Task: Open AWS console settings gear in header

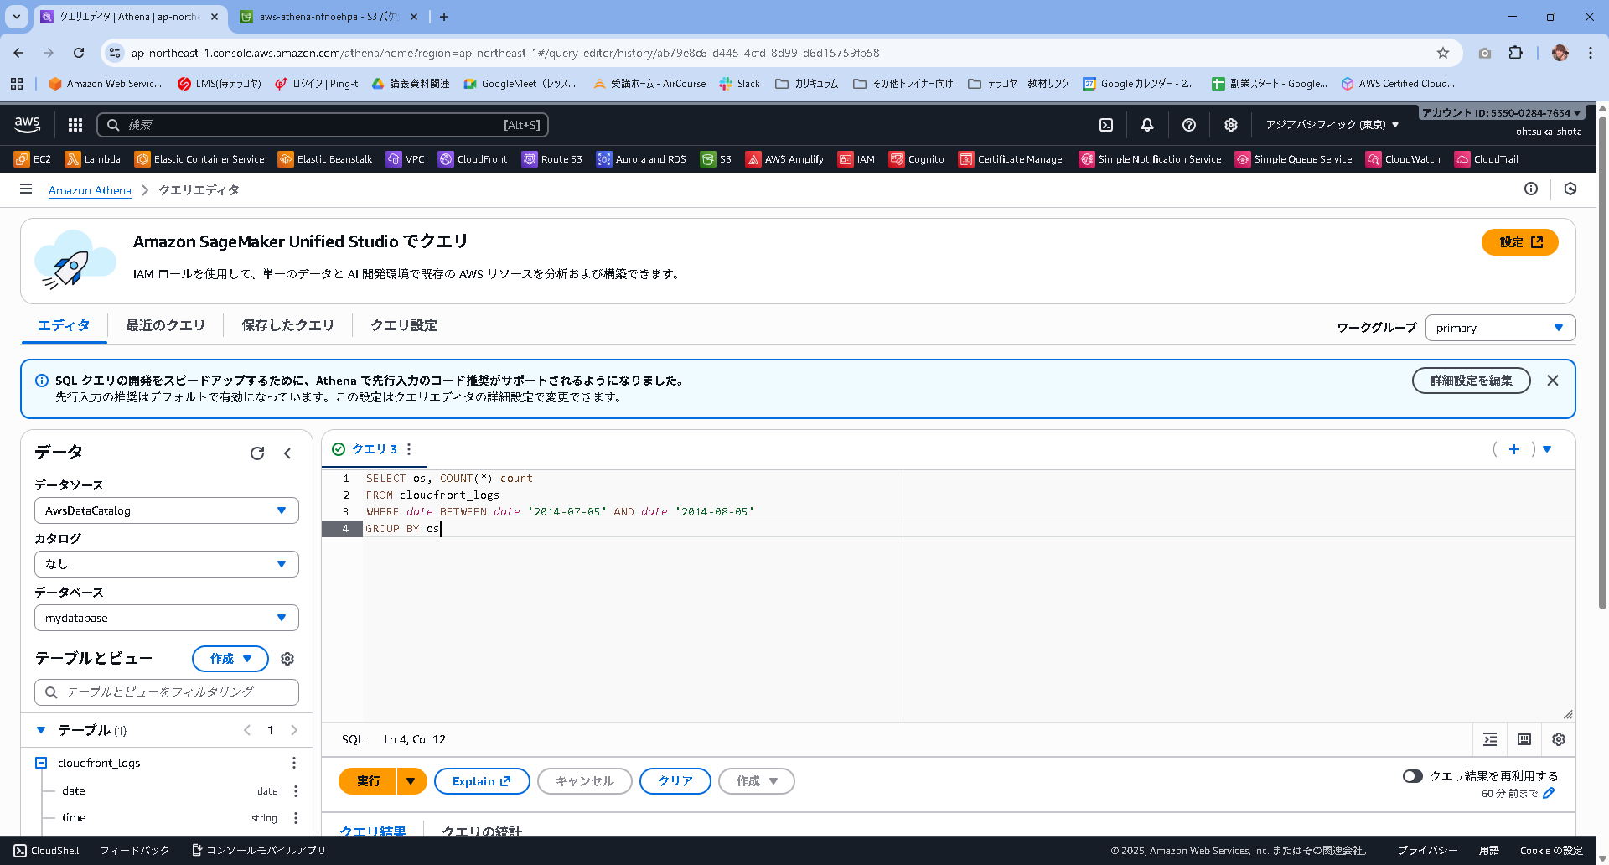Action: [x=1231, y=125]
